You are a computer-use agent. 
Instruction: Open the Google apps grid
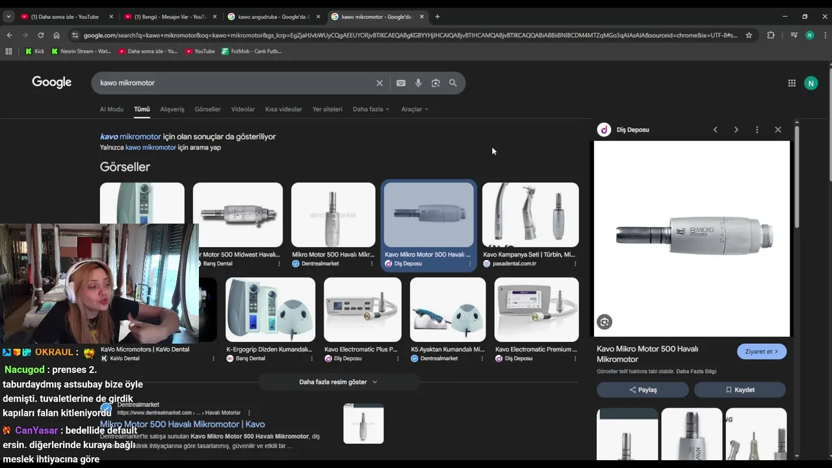click(x=792, y=83)
